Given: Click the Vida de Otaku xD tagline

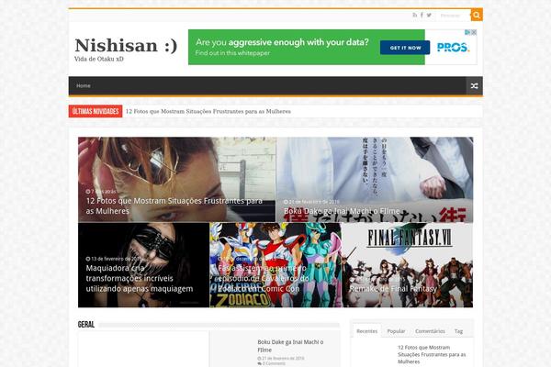Looking at the screenshot, I should 99,59.
